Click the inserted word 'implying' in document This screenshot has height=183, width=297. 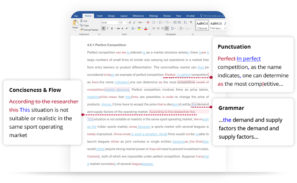click(x=93, y=97)
